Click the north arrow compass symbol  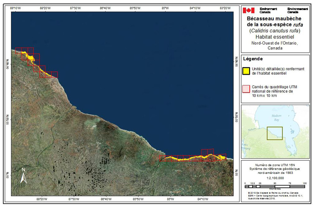(x=24, y=175)
